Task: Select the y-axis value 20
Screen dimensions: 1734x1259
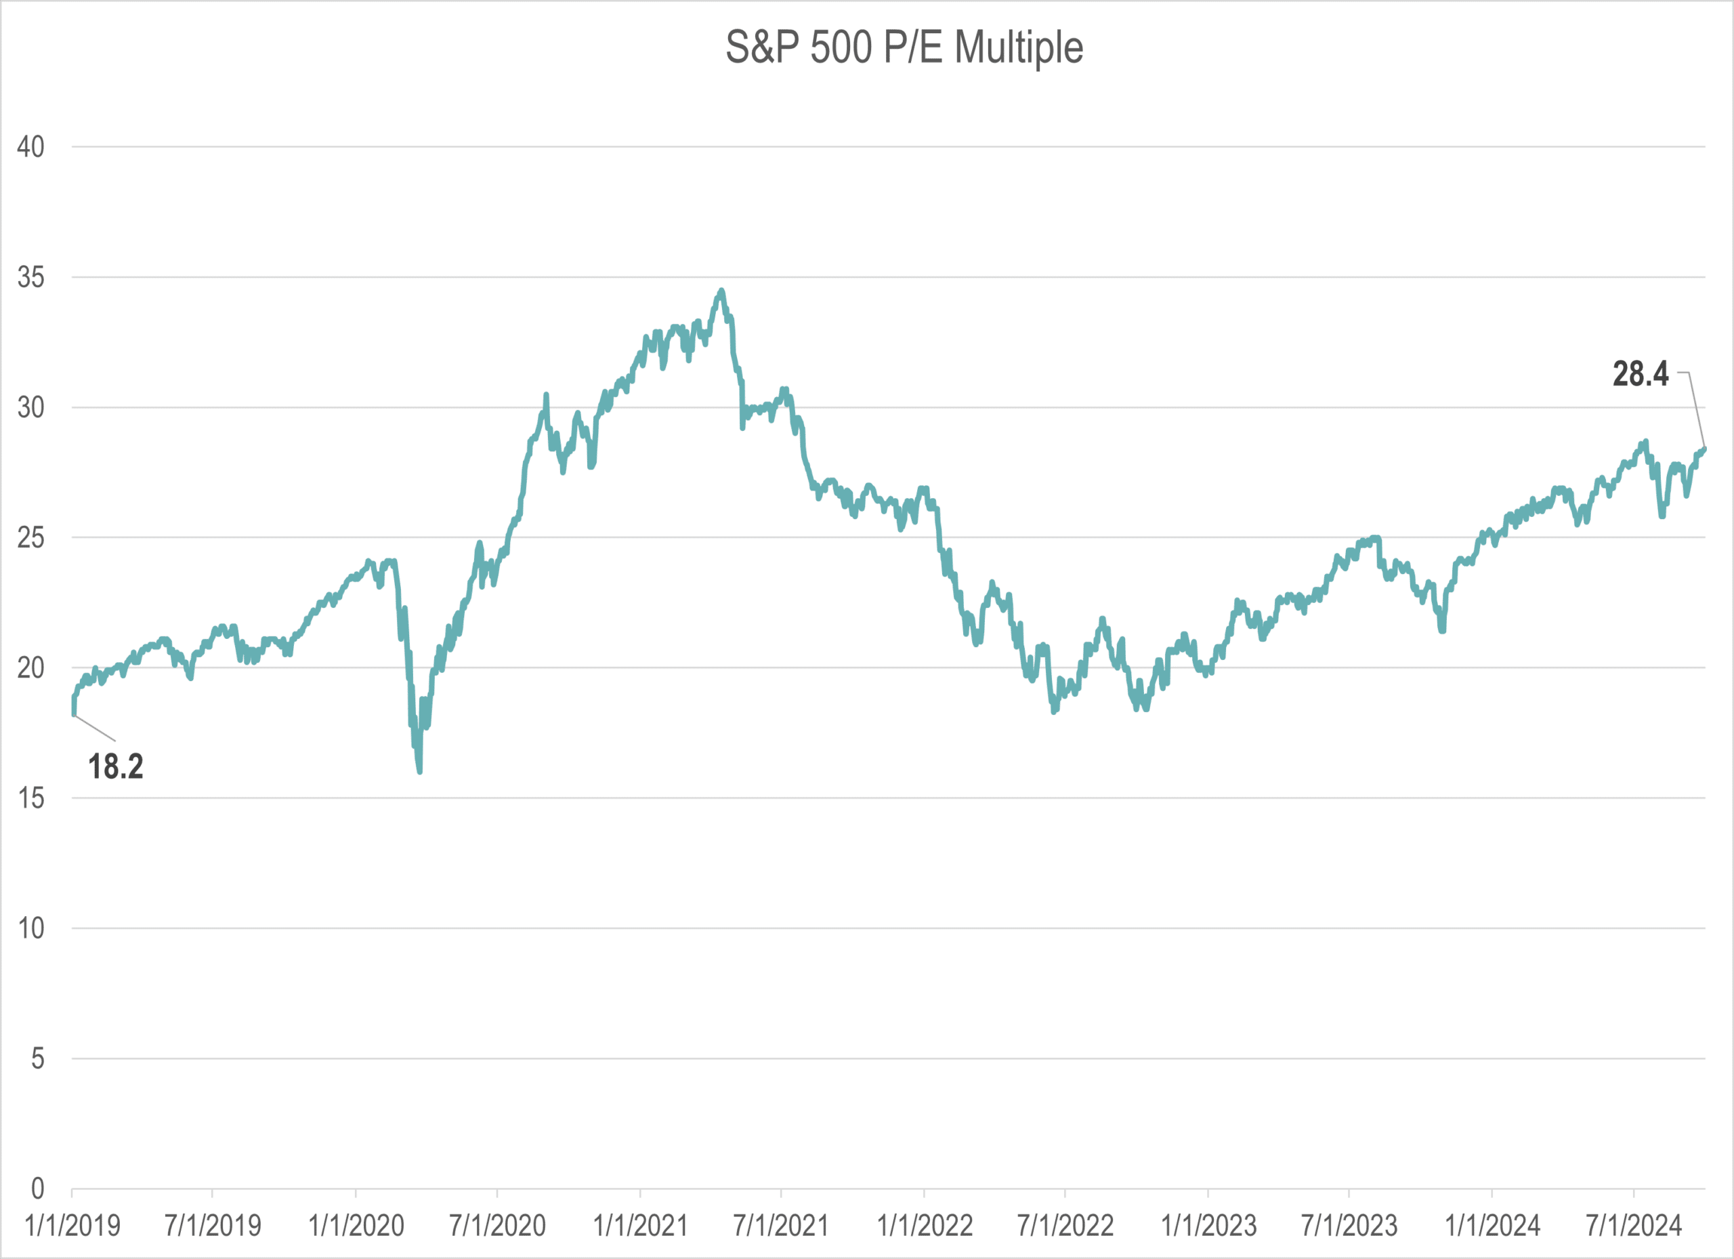Action: pos(30,667)
